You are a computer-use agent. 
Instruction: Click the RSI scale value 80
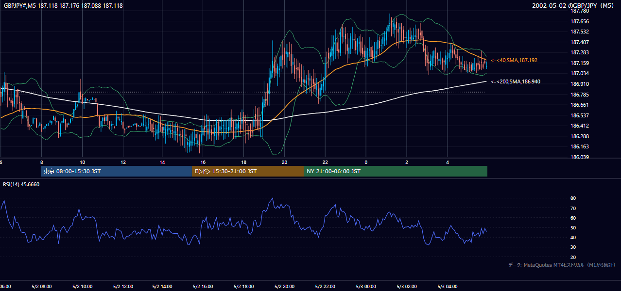click(x=573, y=198)
